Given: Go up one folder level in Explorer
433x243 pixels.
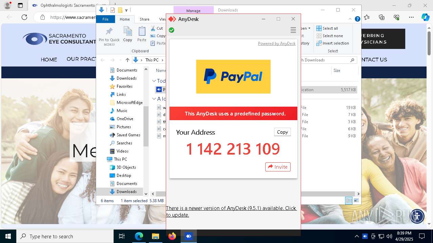Looking at the screenshot, I should 127,60.
